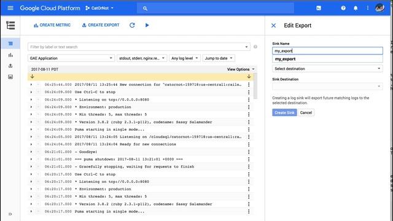Refresh the logs list
Viewport: 393px width, 221px height.
132,25
